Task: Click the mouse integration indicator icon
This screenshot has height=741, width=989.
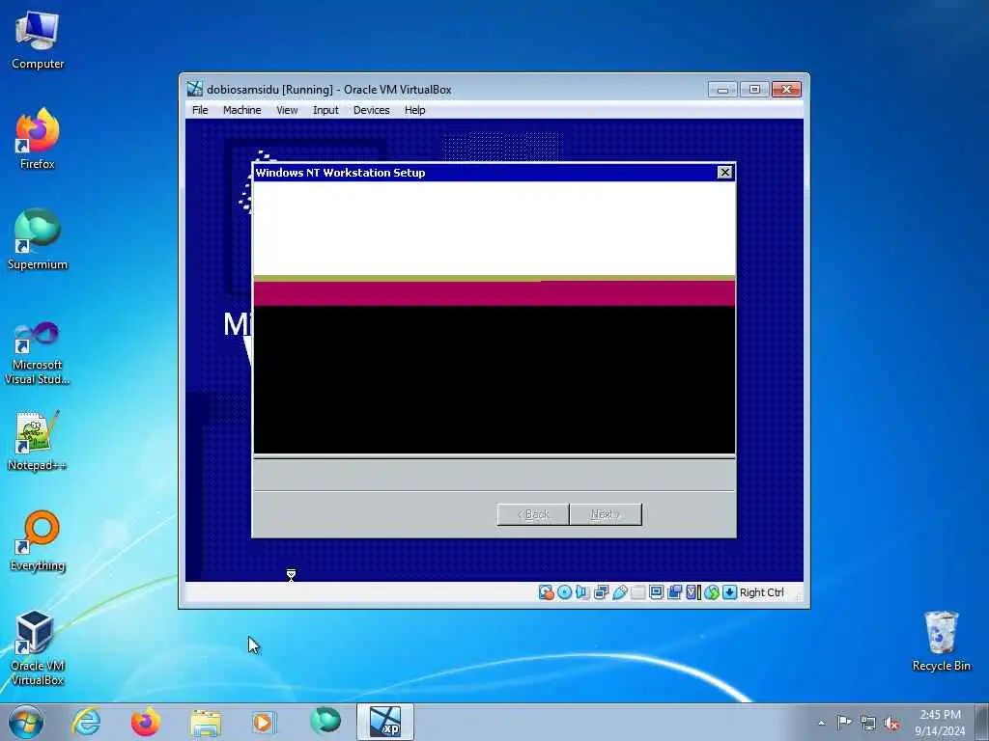Action: pos(712,592)
